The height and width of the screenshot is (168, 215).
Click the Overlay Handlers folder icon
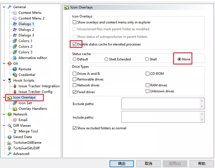15,109
